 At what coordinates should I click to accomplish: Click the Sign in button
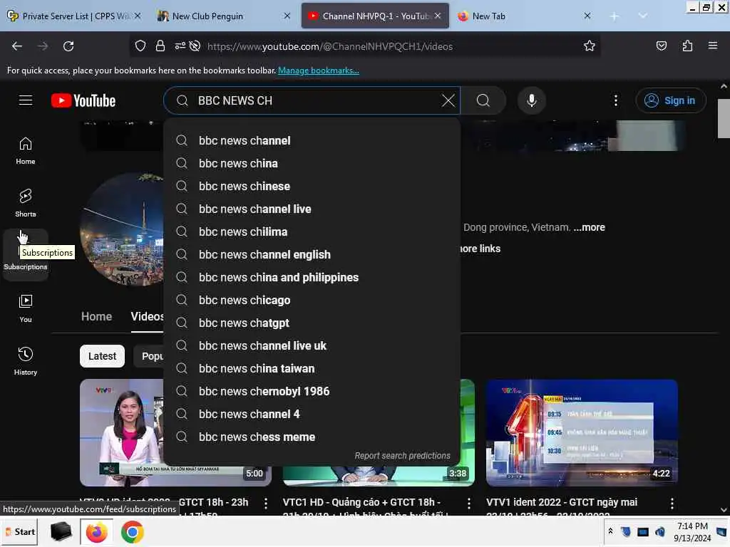[670, 100]
